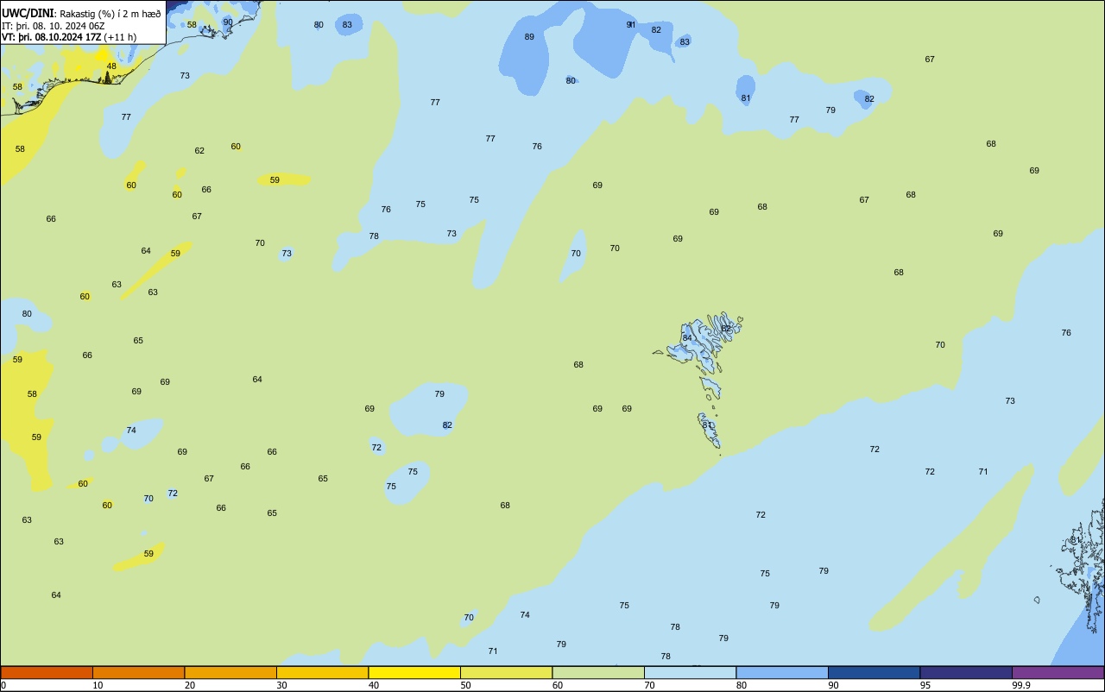Click the IT: þri. 08. 10. 2024 06Z line

(54, 25)
